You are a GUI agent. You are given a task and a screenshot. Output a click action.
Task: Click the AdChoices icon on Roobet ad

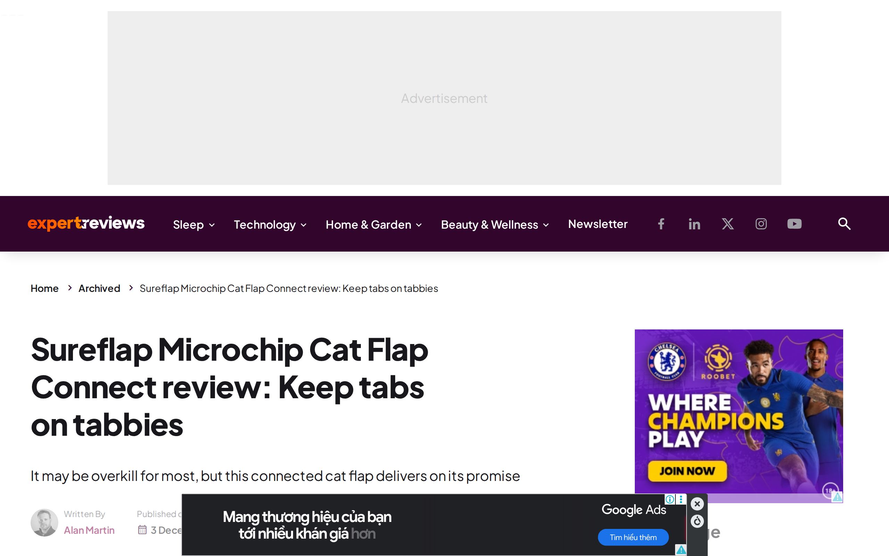(837, 497)
